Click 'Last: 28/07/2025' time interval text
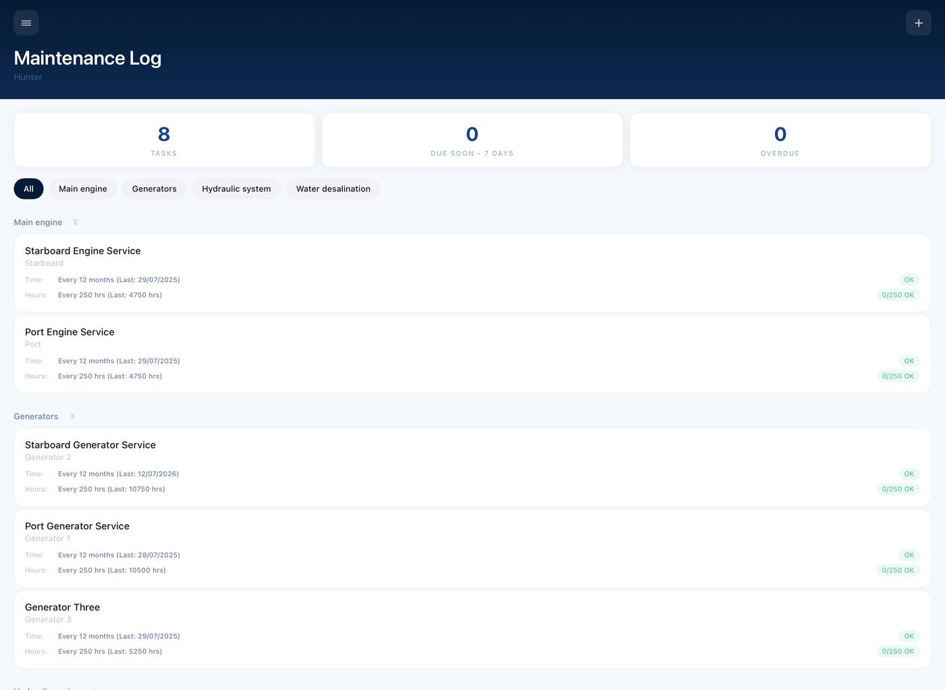The width and height of the screenshot is (945, 690). click(x=148, y=555)
